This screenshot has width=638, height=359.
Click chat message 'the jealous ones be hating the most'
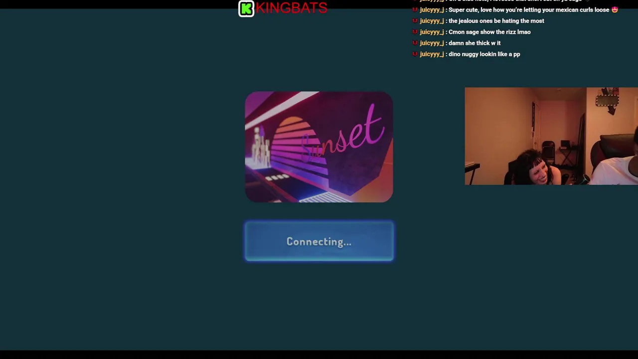click(x=496, y=21)
